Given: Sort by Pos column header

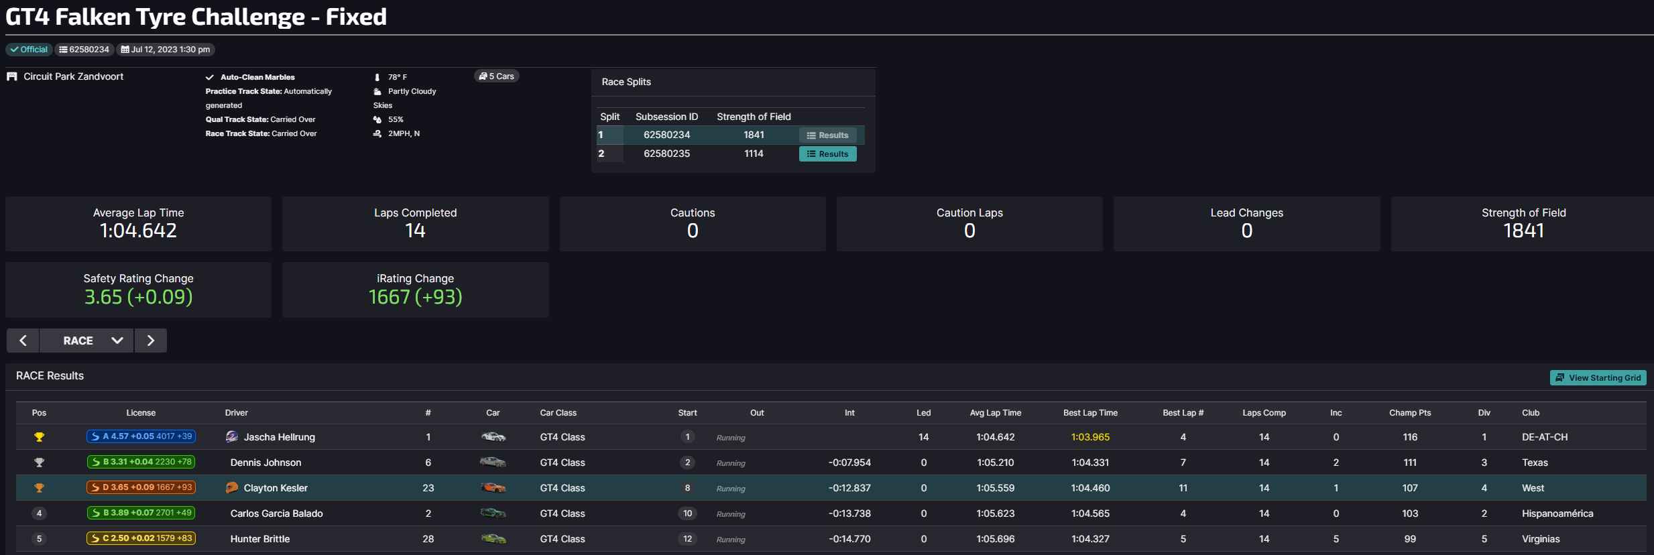Looking at the screenshot, I should [x=40, y=413].
